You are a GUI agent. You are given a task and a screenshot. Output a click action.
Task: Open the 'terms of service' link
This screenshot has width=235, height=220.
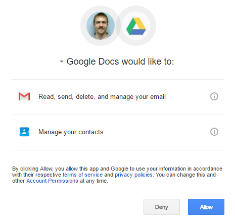coord(82,175)
